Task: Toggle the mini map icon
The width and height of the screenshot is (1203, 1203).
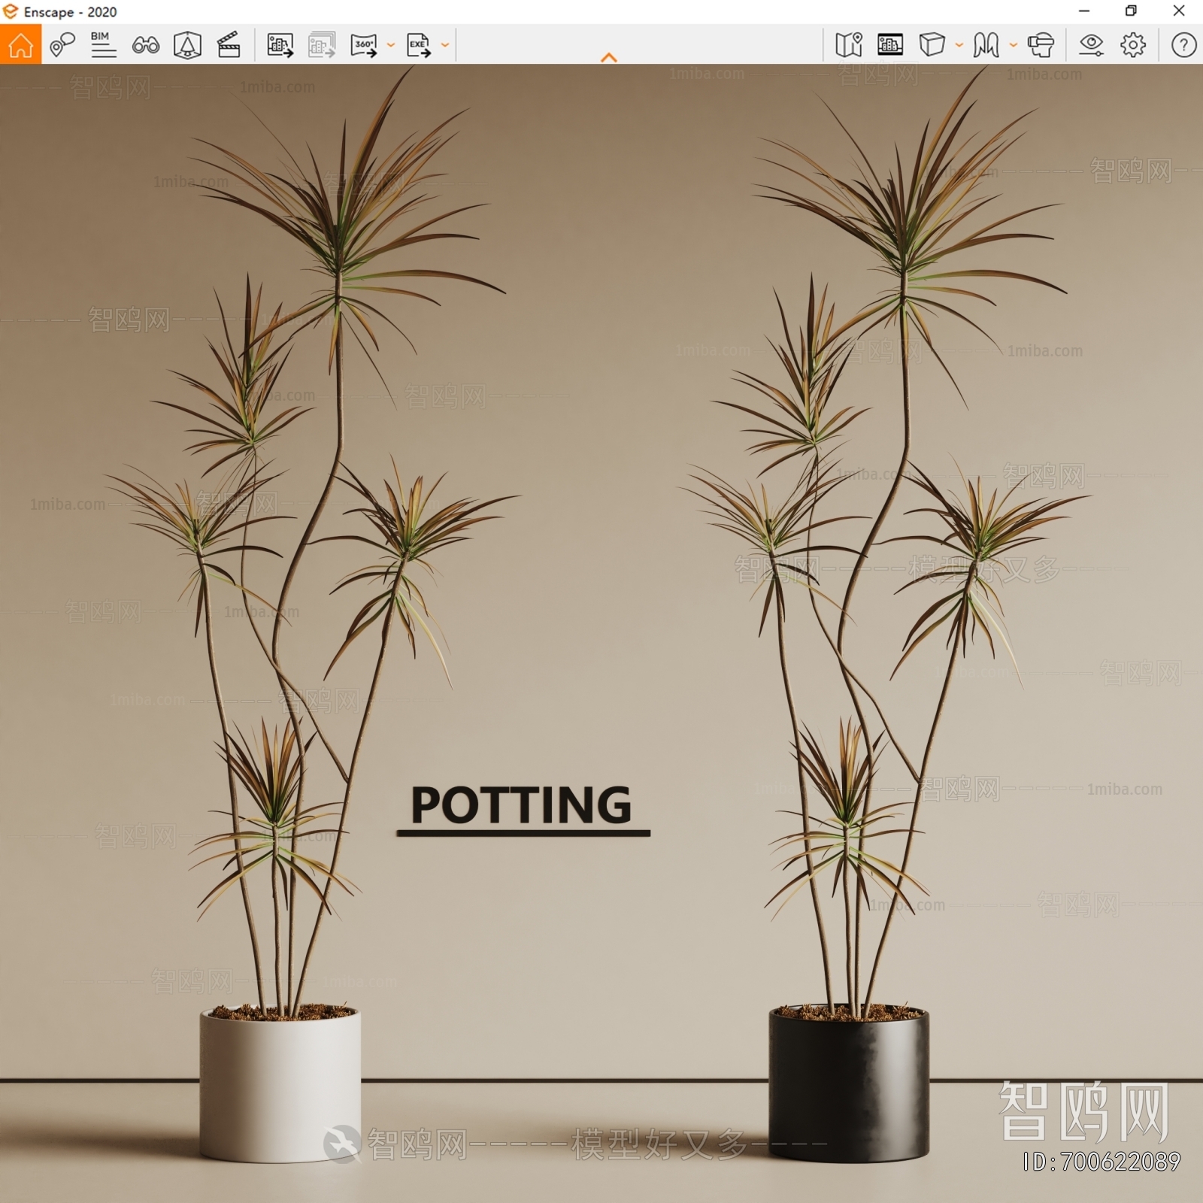Action: (849, 45)
